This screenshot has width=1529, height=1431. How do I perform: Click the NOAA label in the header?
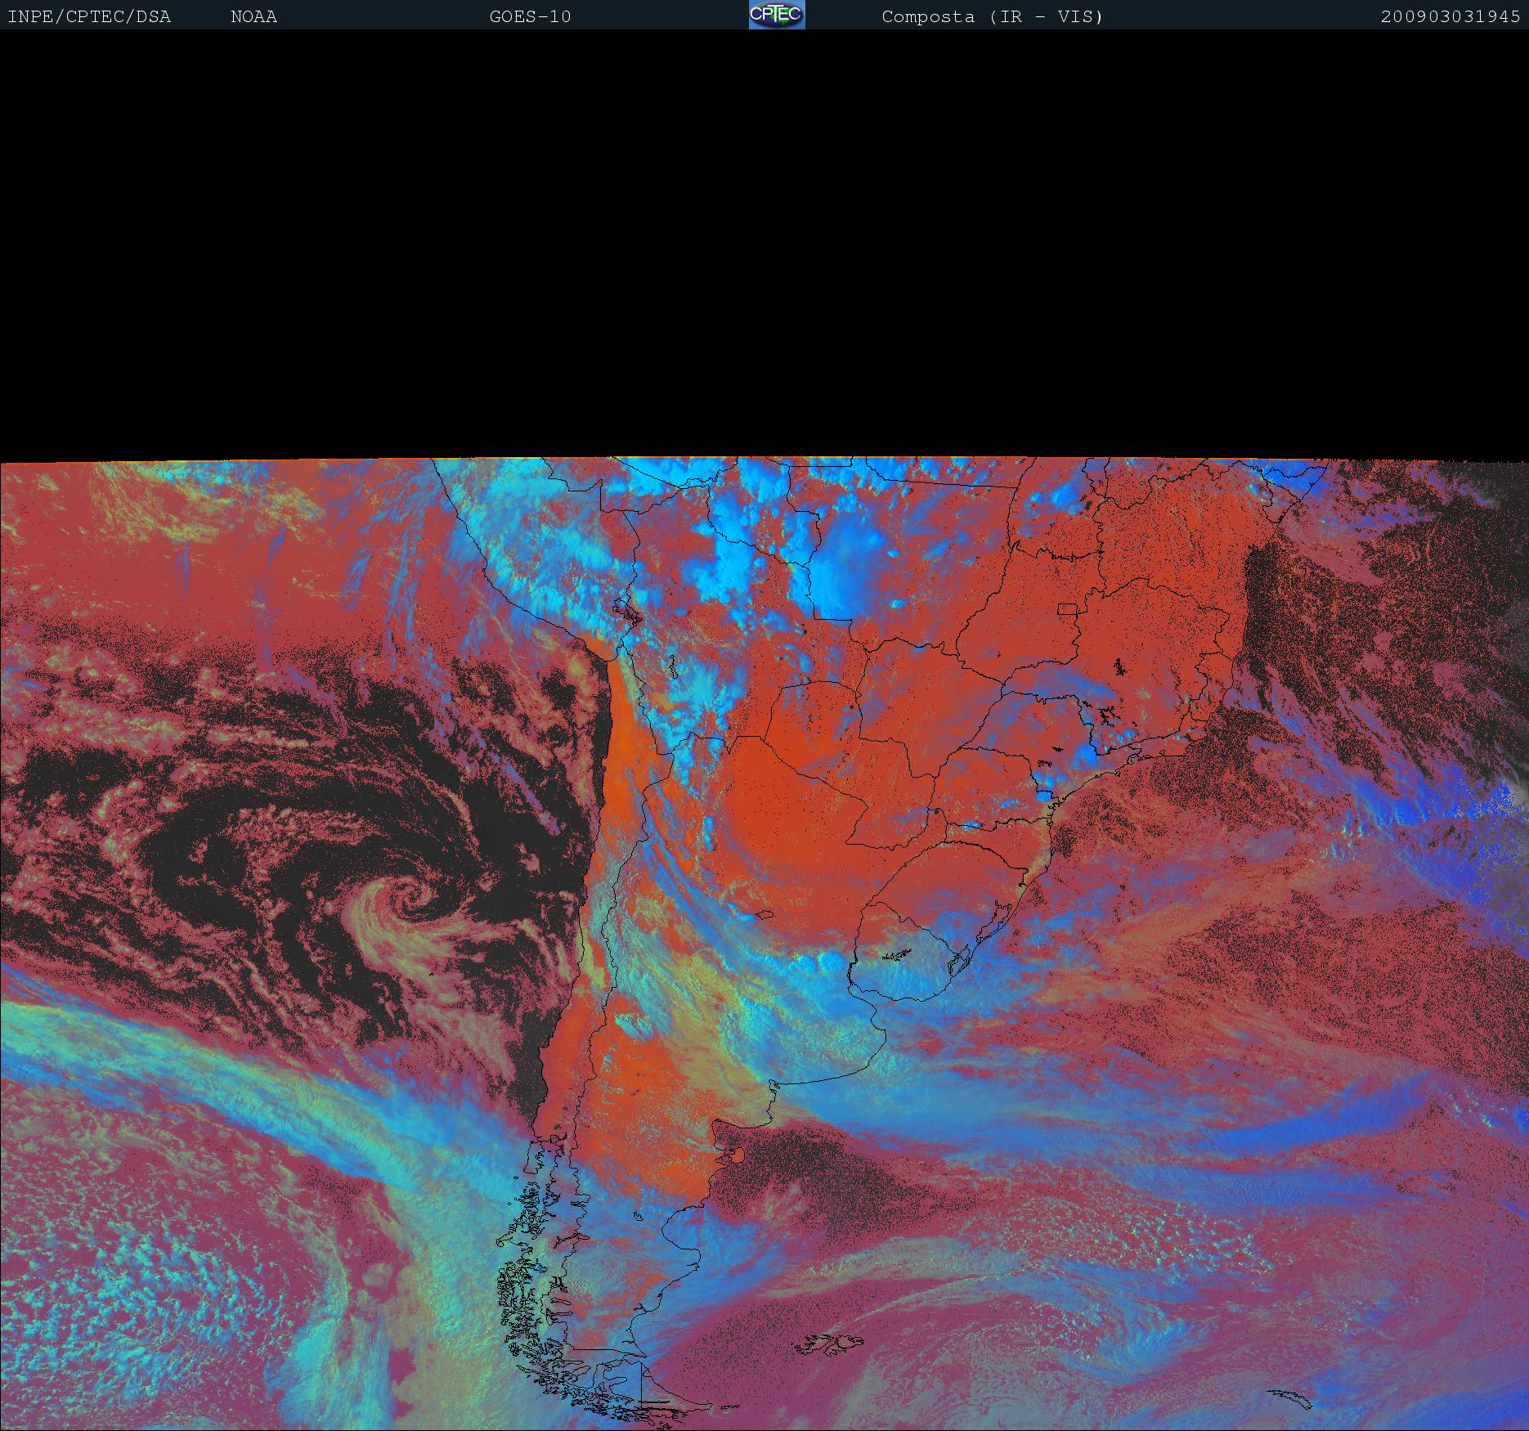click(253, 17)
